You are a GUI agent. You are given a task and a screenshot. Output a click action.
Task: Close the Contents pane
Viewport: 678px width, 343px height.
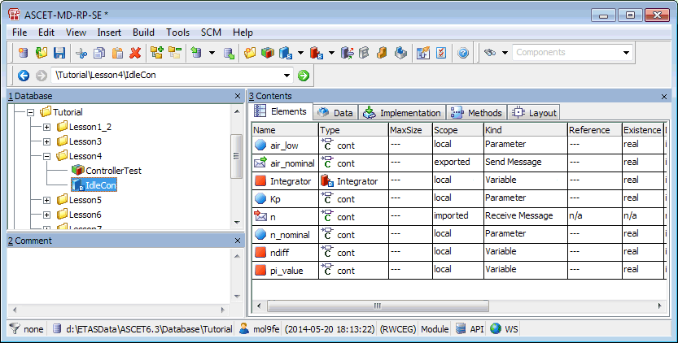point(665,97)
